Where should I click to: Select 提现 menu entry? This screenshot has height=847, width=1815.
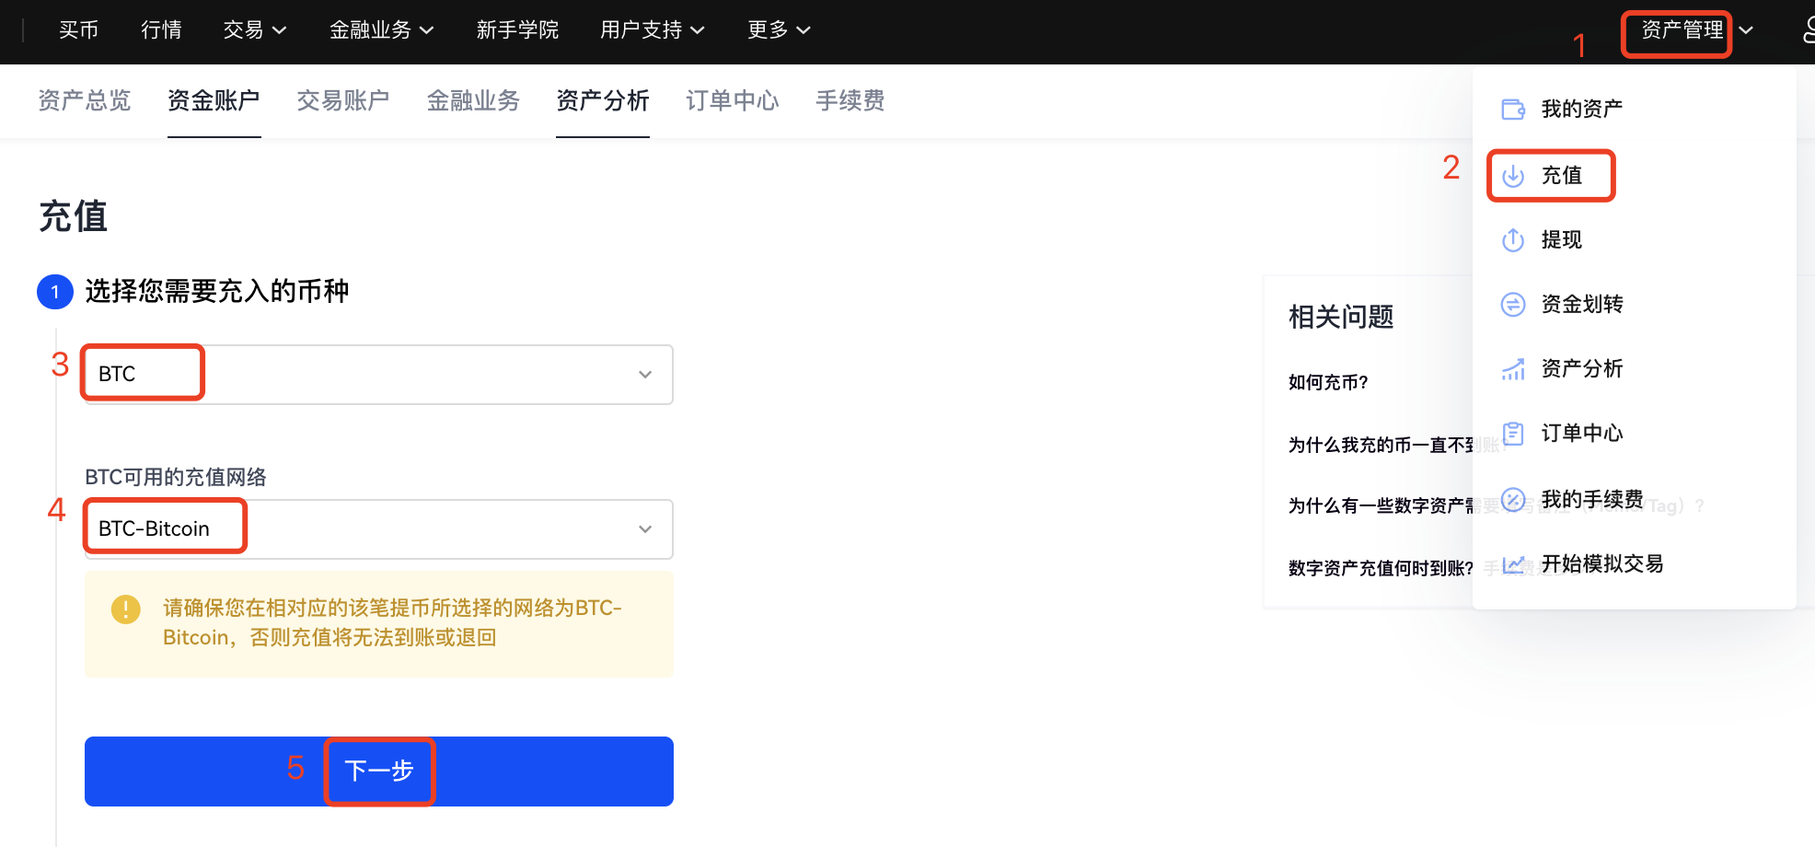coord(1562,239)
